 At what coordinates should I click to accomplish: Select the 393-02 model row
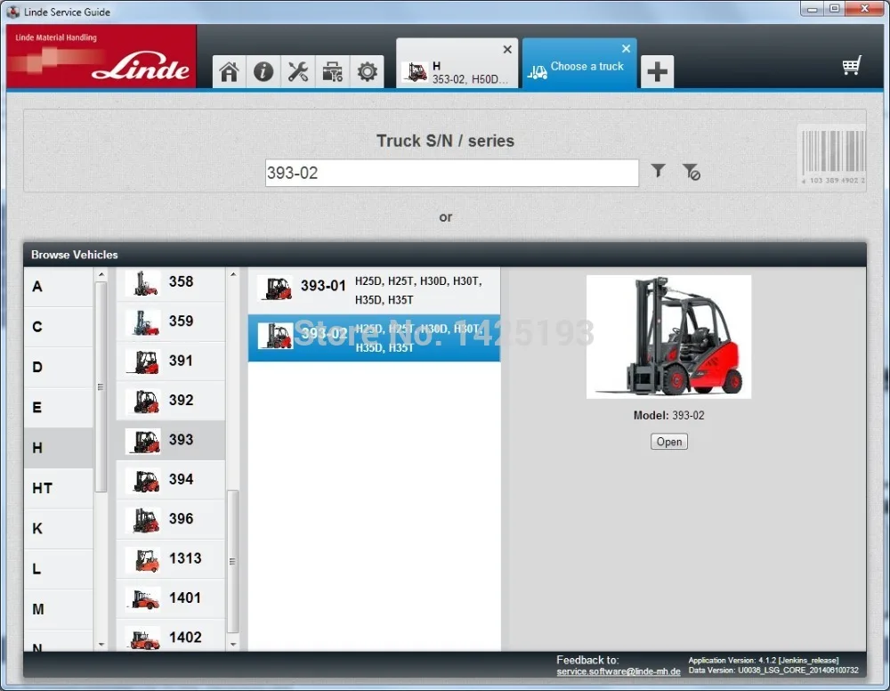[374, 337]
